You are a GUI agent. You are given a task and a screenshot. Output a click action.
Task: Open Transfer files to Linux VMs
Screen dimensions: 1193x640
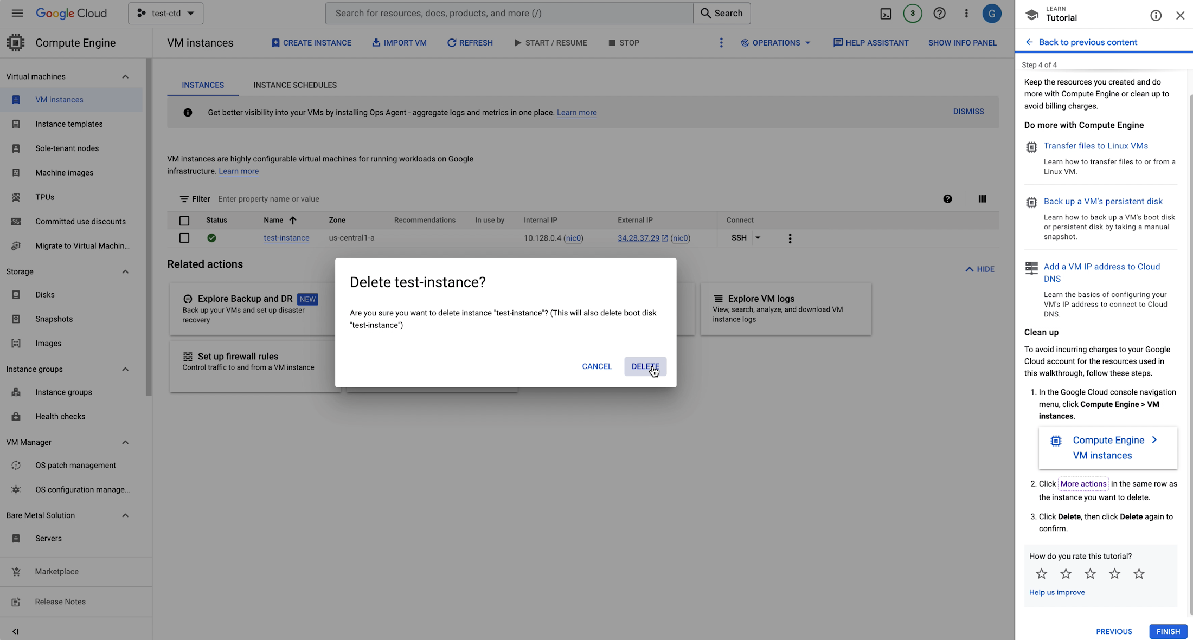click(x=1096, y=146)
